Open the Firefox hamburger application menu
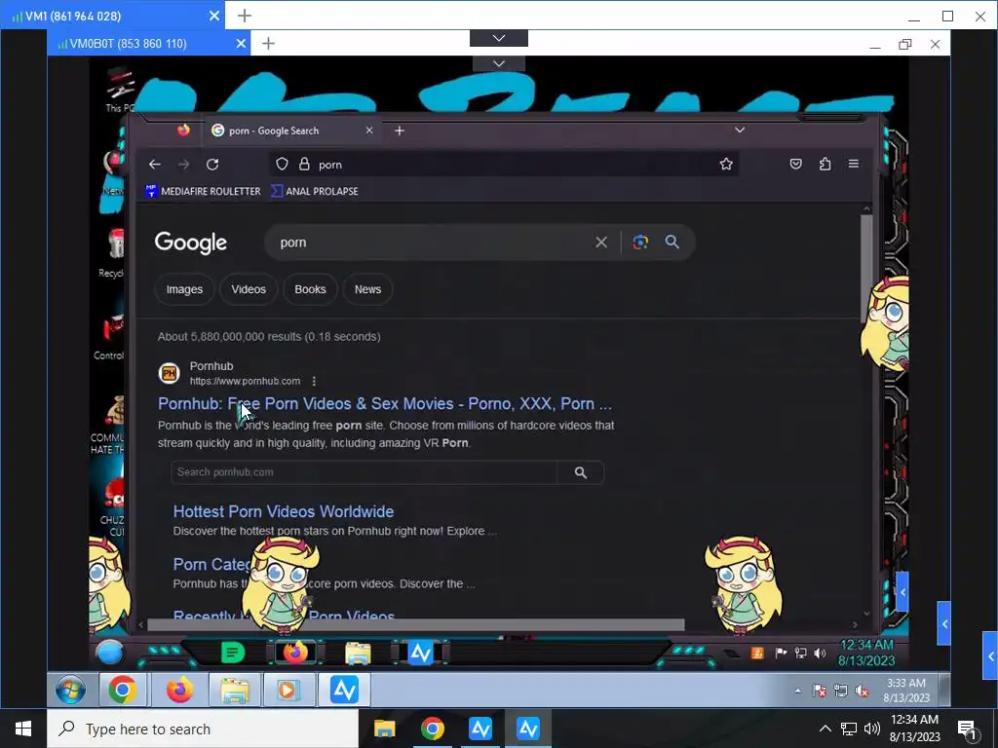The height and width of the screenshot is (748, 998). (x=854, y=164)
